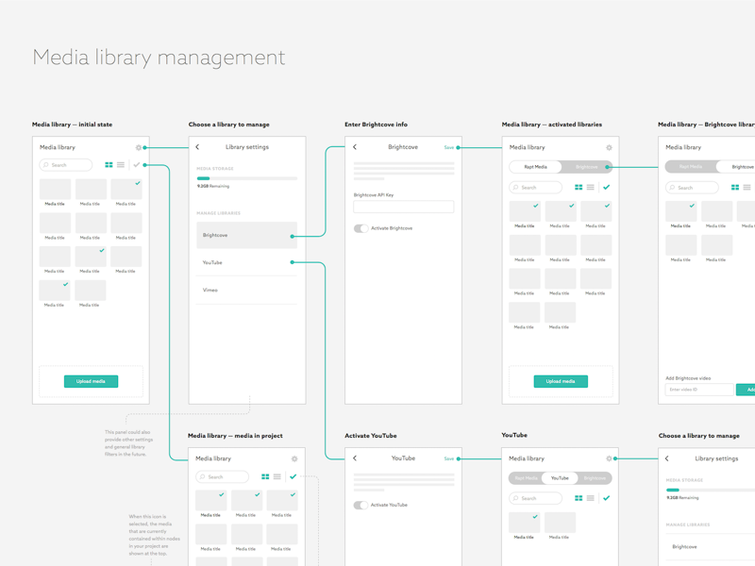Go back from lower Library settings screen
This screenshot has width=755, height=566.
(x=667, y=458)
